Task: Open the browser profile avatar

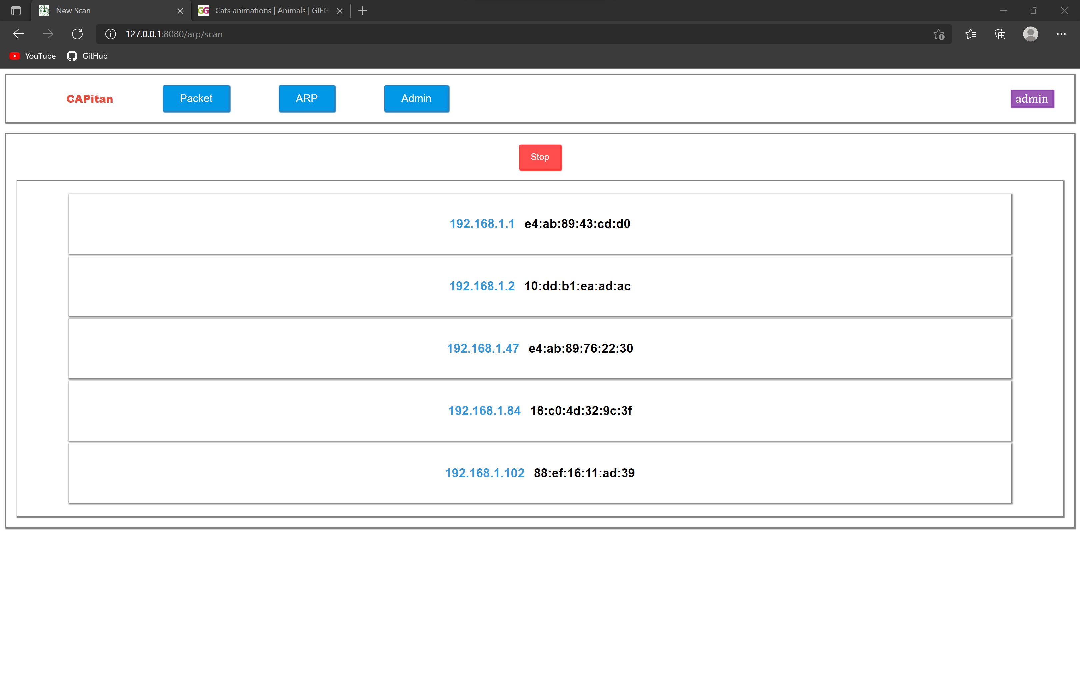Action: point(1030,34)
